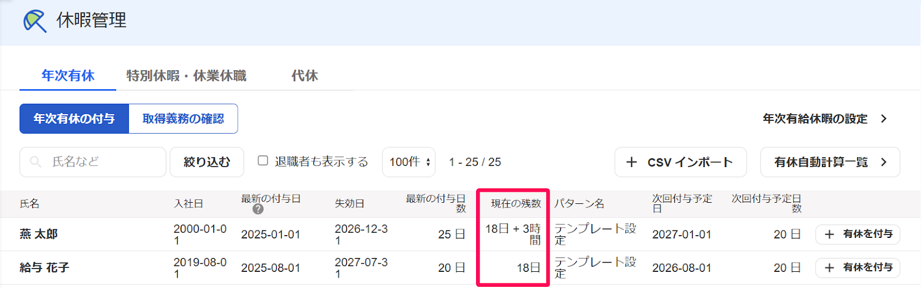The height and width of the screenshot is (288, 921).
Task: Click the 最新の付与日 column header
Action: tap(271, 199)
